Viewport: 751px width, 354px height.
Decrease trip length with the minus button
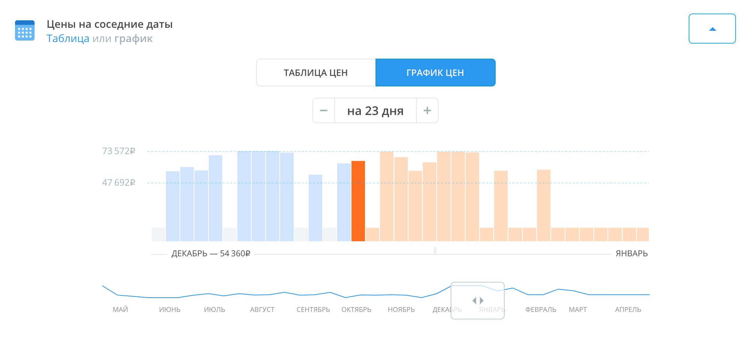point(324,110)
